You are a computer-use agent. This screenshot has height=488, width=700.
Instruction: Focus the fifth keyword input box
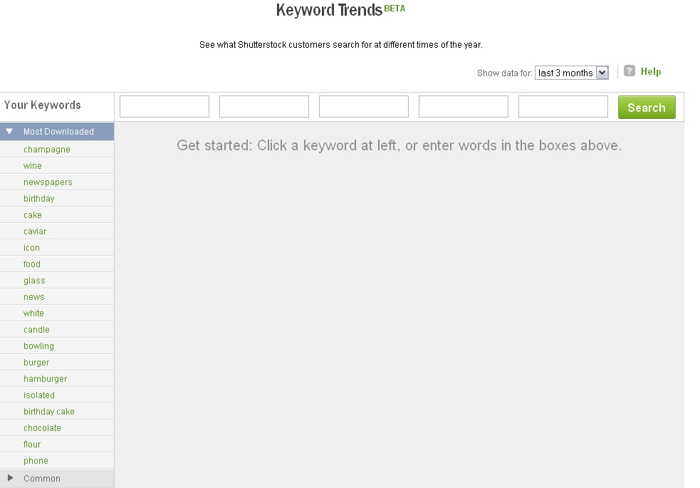(563, 107)
